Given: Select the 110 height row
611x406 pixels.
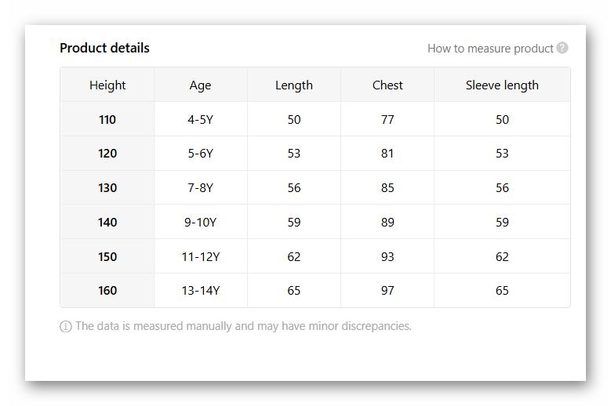Looking at the screenshot, I should click(x=107, y=120).
